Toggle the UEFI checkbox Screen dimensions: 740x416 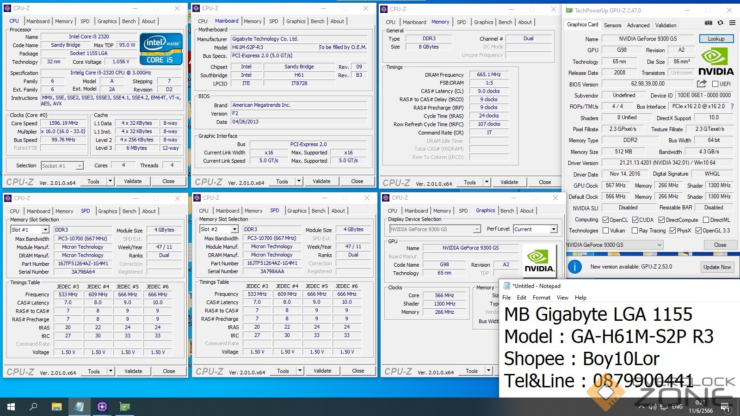[715, 84]
